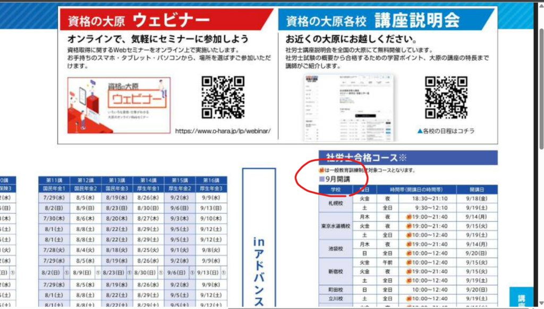Click the scroll down arrow of vertical scrollbar

[x=540, y=304]
